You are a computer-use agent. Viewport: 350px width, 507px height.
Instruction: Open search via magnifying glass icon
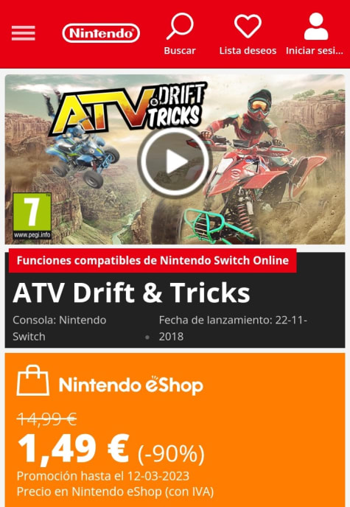point(180,27)
